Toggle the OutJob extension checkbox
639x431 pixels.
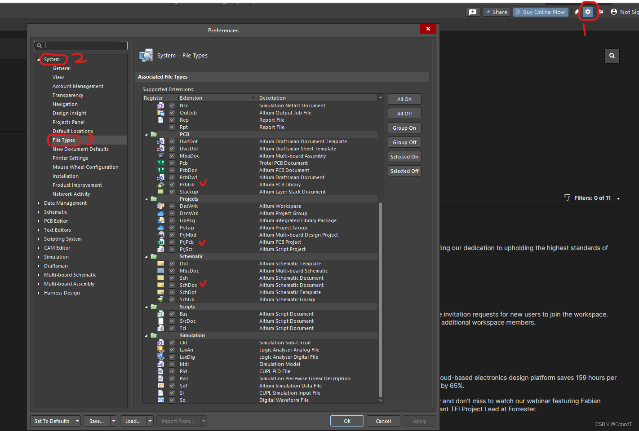[x=172, y=113]
